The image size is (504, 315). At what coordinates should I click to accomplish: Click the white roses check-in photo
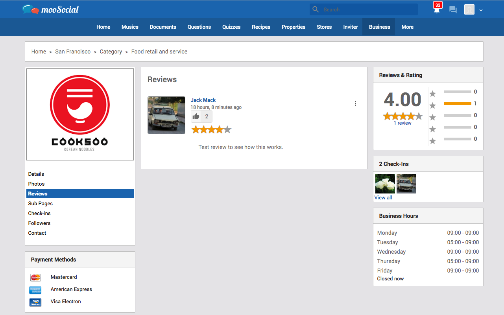pos(385,184)
